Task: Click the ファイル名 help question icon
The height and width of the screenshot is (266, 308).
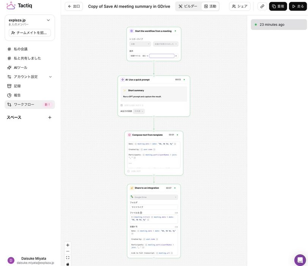Action: pyautogui.click(x=141, y=213)
